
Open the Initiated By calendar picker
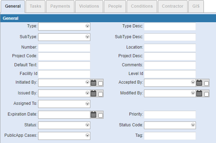93,83
